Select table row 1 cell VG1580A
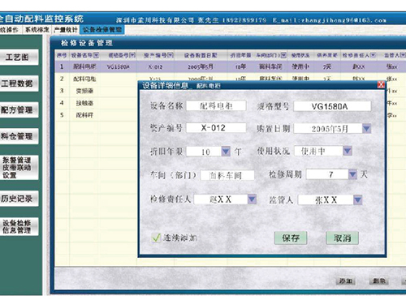The height and width of the screenshot is (304, 406). 119,66
